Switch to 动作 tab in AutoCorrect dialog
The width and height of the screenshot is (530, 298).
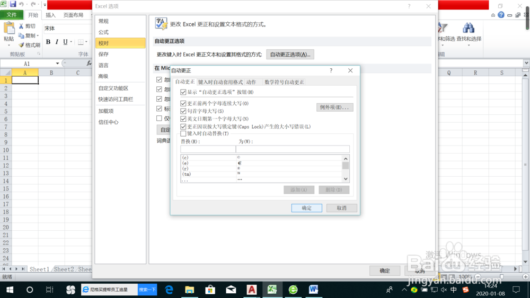pos(251,82)
